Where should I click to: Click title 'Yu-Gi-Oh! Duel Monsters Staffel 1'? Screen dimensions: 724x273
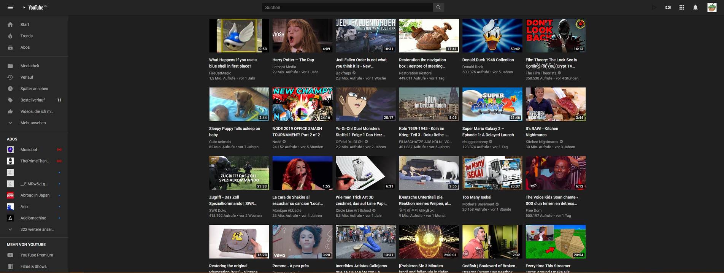[360, 132]
